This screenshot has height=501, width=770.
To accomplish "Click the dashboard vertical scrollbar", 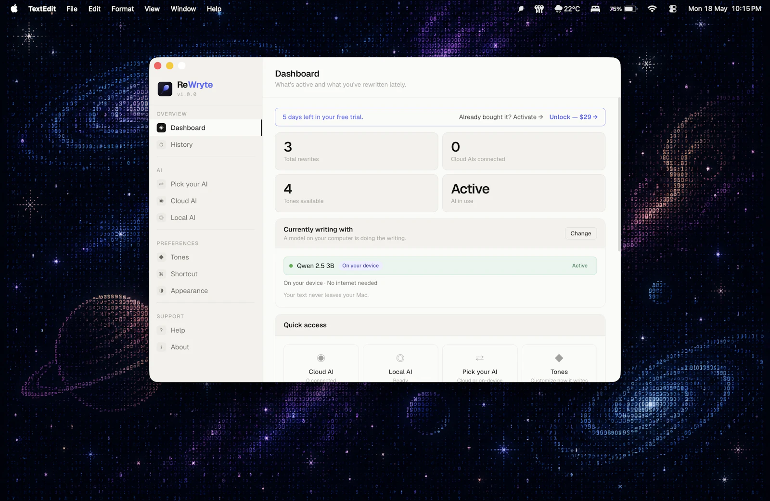I will pyautogui.click(x=619, y=174).
